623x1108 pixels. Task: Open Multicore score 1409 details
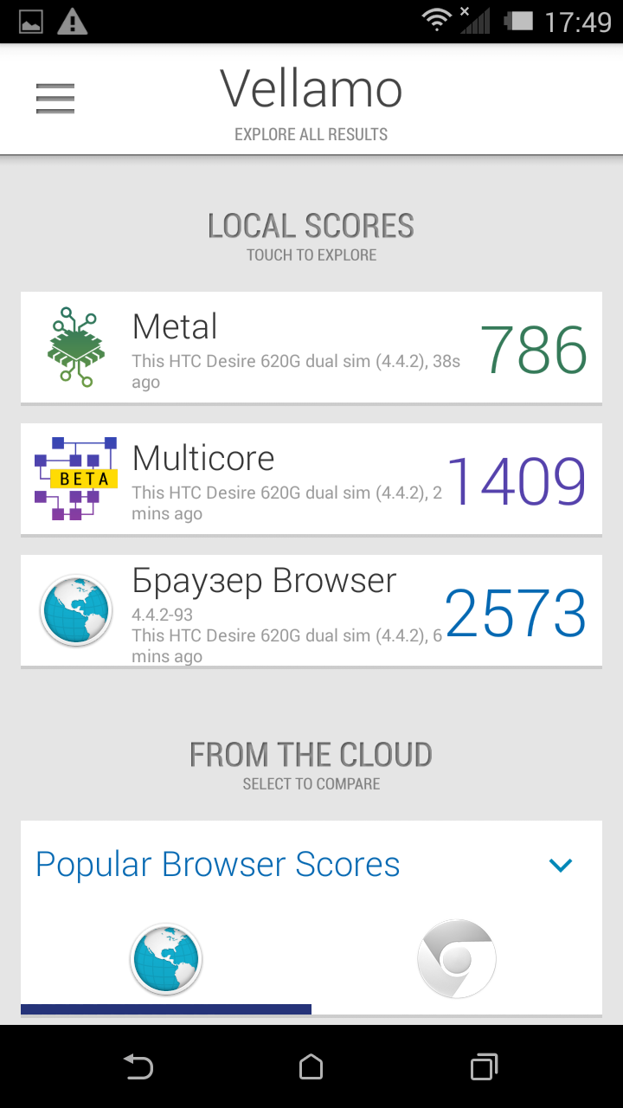516,481
